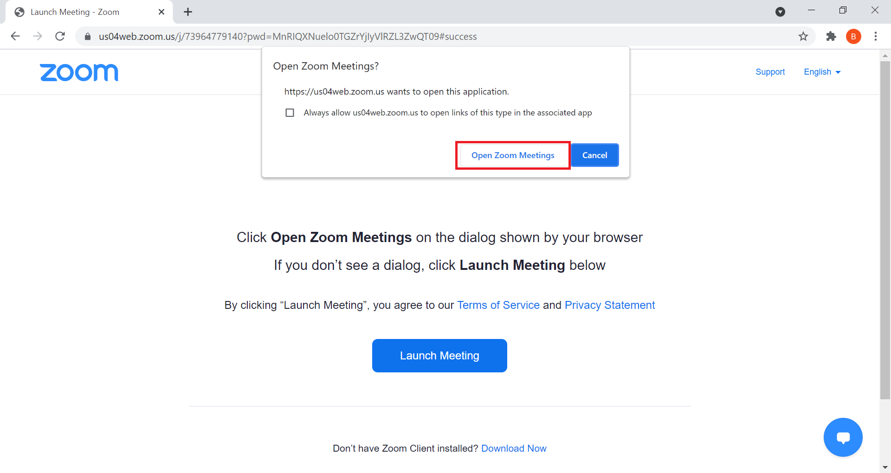Open a new browser tab

[188, 12]
